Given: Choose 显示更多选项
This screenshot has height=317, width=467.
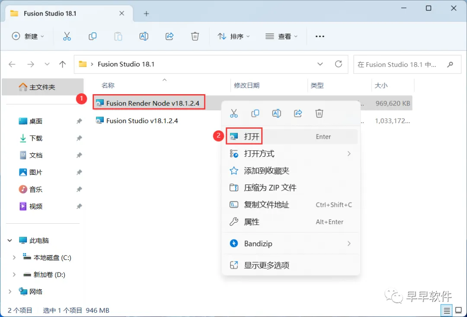Looking at the screenshot, I should [291, 265].
